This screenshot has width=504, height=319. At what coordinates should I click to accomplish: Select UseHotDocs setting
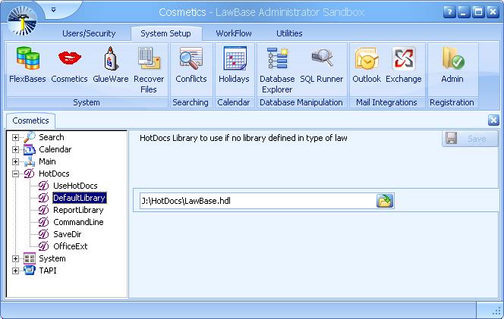tap(75, 186)
